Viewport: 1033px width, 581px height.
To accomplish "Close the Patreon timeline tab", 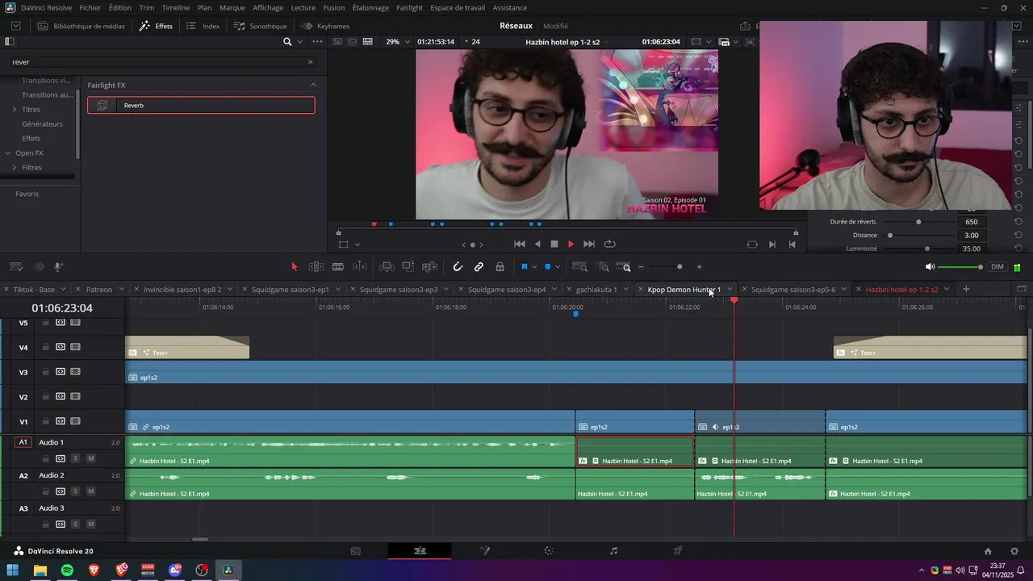I will [79, 289].
